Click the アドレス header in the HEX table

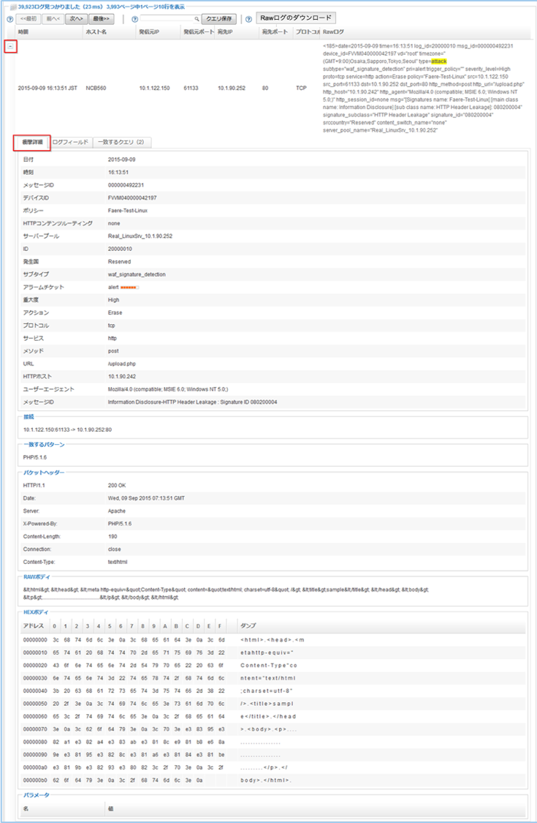[x=33, y=625]
